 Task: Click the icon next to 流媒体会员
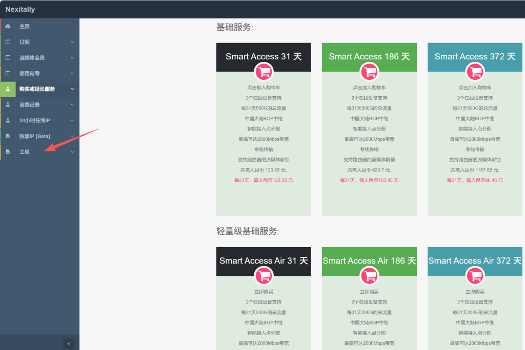[x=8, y=57]
